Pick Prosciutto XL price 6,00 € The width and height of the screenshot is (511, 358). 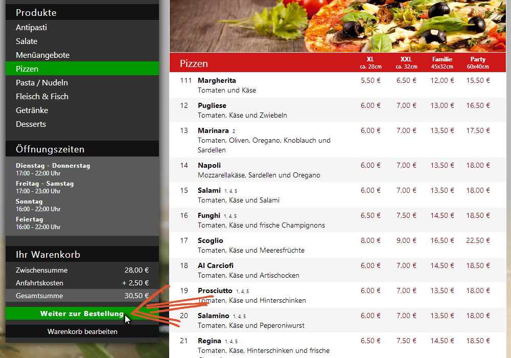pyautogui.click(x=370, y=291)
